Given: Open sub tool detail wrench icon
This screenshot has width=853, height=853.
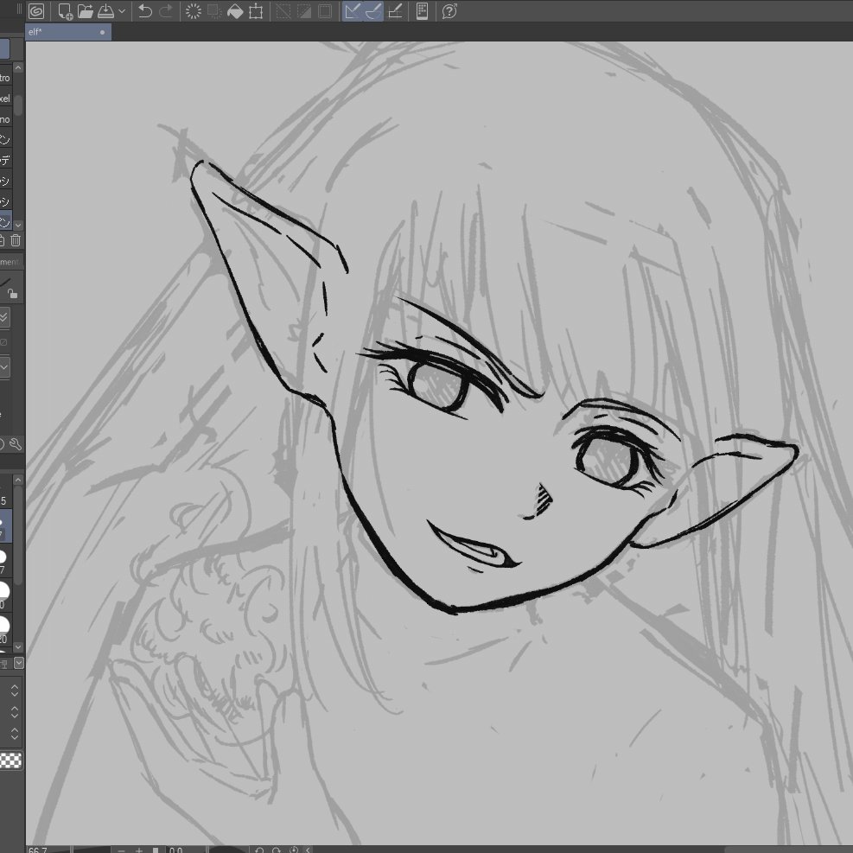Looking at the screenshot, I should (x=16, y=444).
